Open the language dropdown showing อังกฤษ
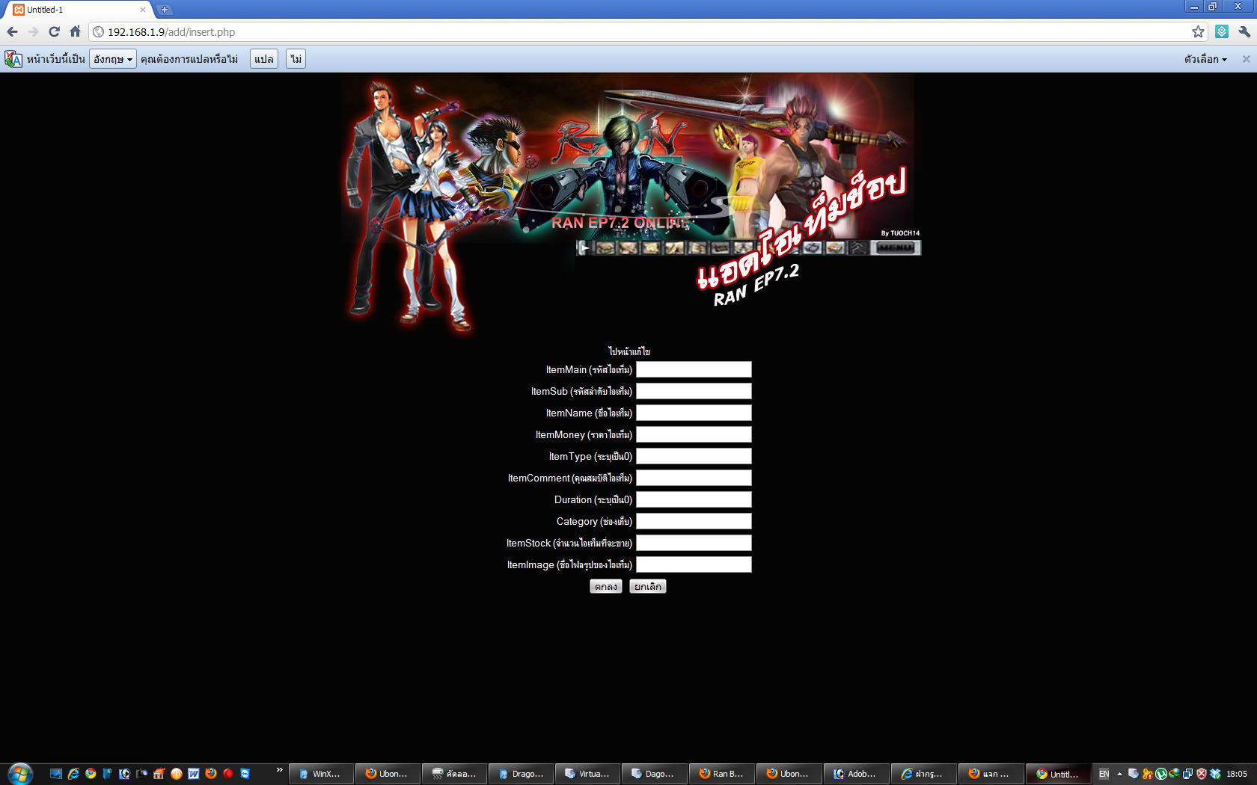Image resolution: width=1257 pixels, height=785 pixels. tap(113, 59)
